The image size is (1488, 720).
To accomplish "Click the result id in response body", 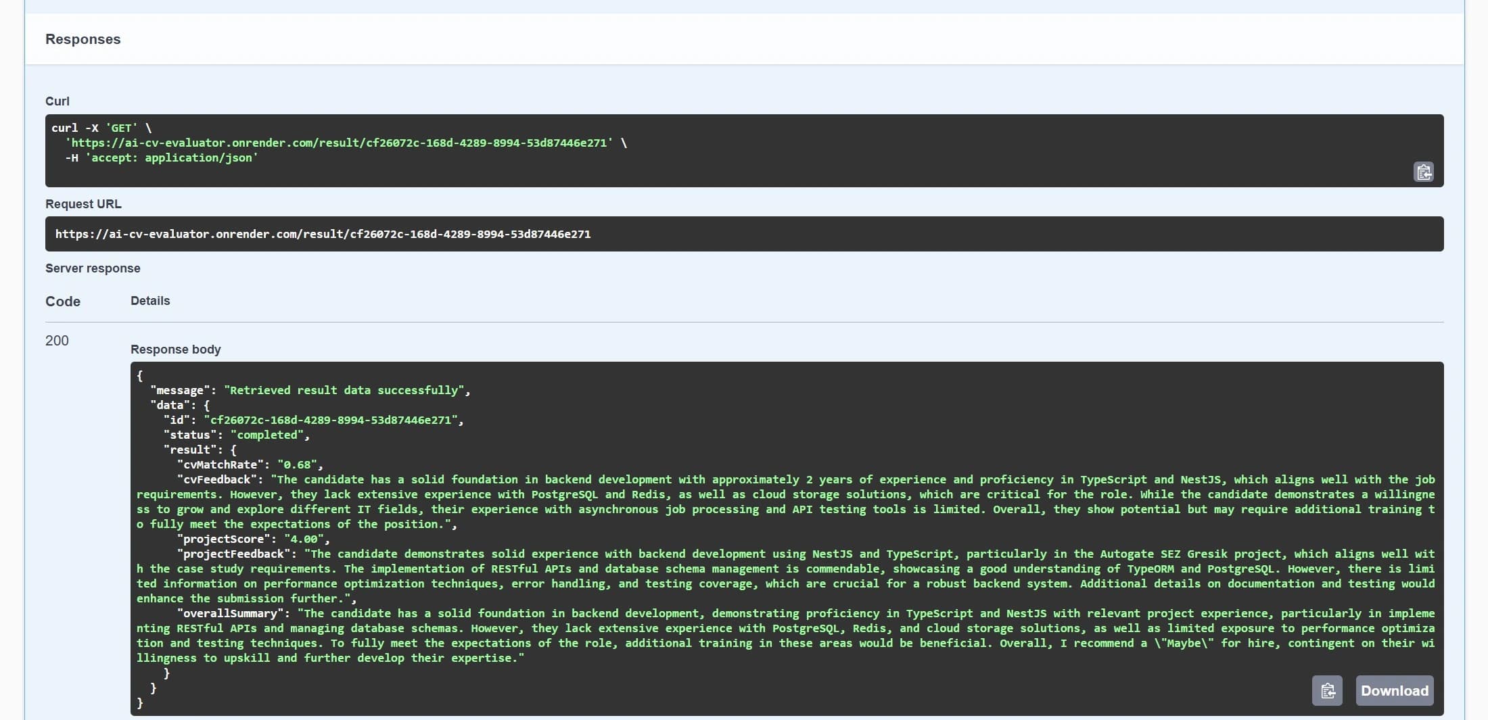I will [334, 419].
